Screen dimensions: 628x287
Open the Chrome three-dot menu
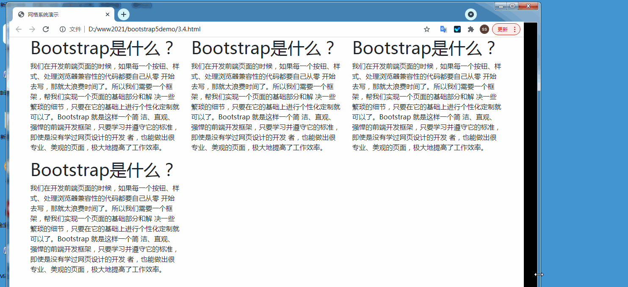click(x=515, y=29)
